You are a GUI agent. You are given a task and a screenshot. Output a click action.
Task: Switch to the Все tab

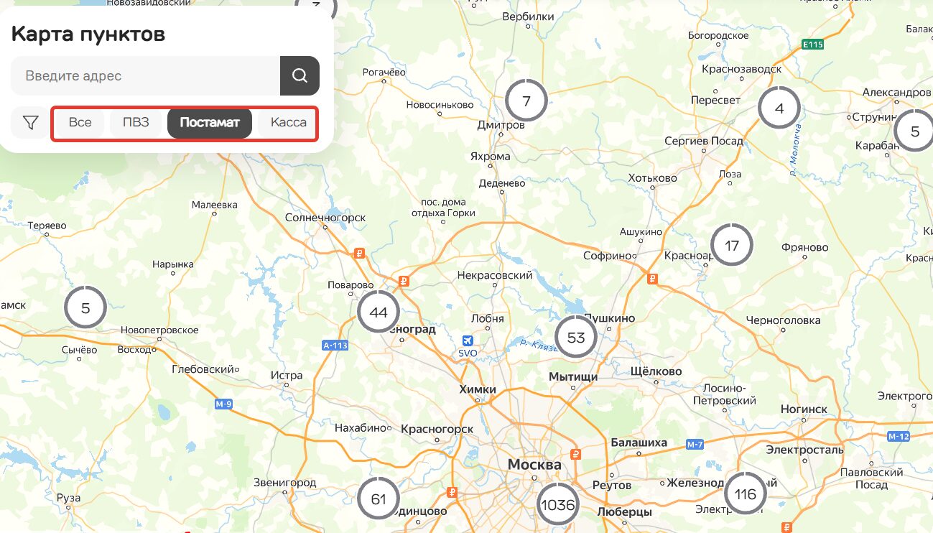coord(80,123)
